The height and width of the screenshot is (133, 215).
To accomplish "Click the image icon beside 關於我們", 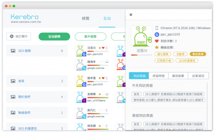I will point(13,97).
